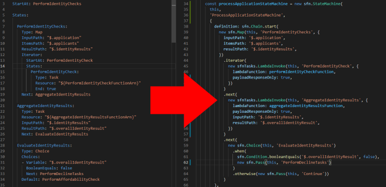Click YAML 'ResultPath: "$.identityResults"' line
386x187 pixels.
[57, 49]
